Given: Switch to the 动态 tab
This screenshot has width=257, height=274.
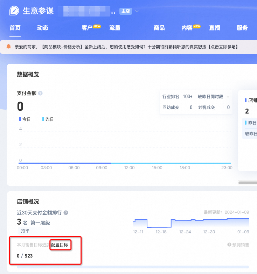Looking at the screenshot, I should [x=43, y=28].
